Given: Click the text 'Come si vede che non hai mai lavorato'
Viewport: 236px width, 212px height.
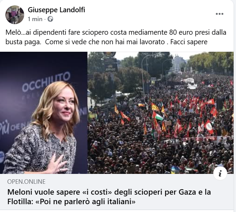Looking at the screenshot, I should [x=105, y=42].
